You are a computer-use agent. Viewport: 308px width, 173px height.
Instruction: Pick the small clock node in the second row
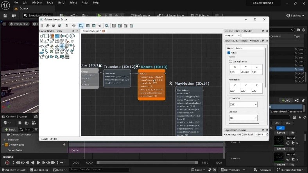click(x=72, y=41)
